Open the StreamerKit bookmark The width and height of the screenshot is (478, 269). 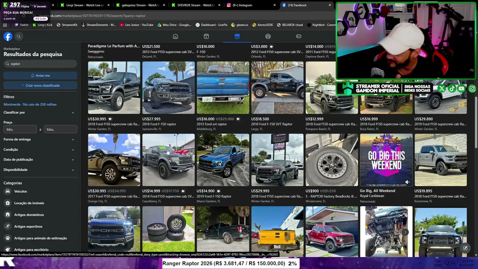[x=66, y=25]
